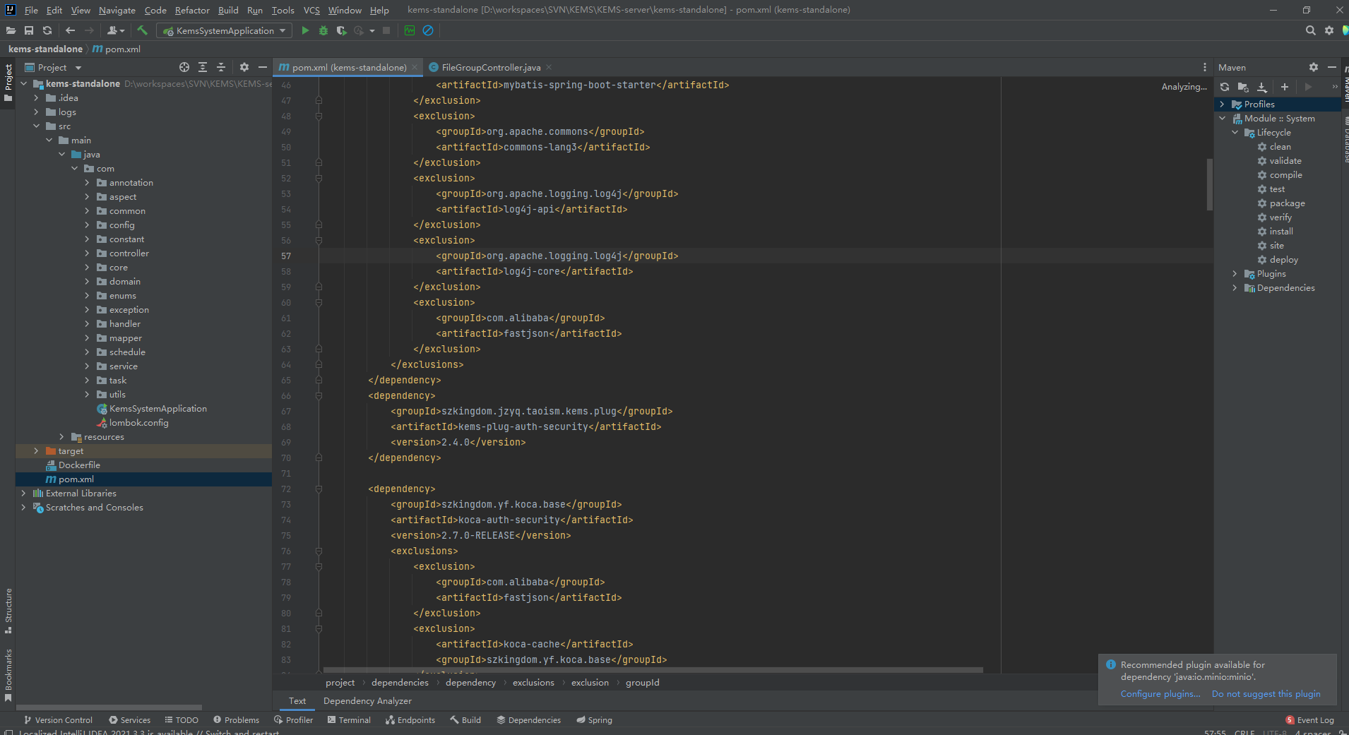
Task: Click the Synchronize reload icon in the main toolbar
Action: coord(47,30)
